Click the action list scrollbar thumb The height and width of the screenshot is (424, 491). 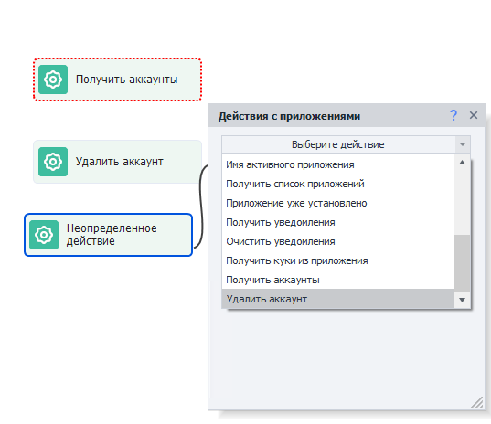(x=462, y=263)
